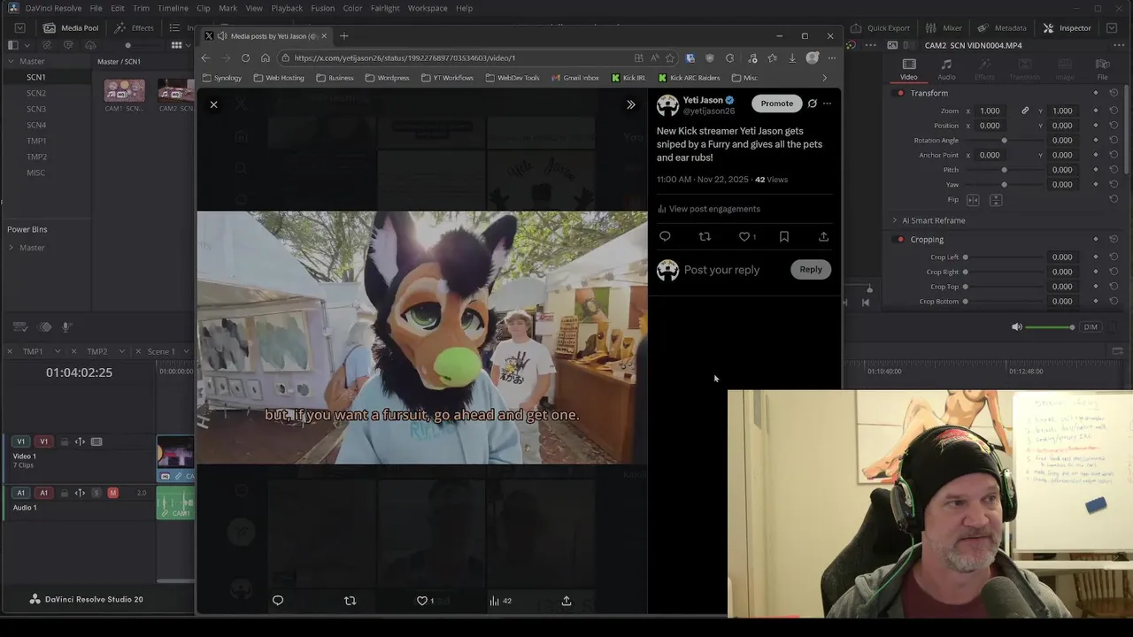Select the SCN1 bin
The image size is (1133, 637).
coord(36,77)
